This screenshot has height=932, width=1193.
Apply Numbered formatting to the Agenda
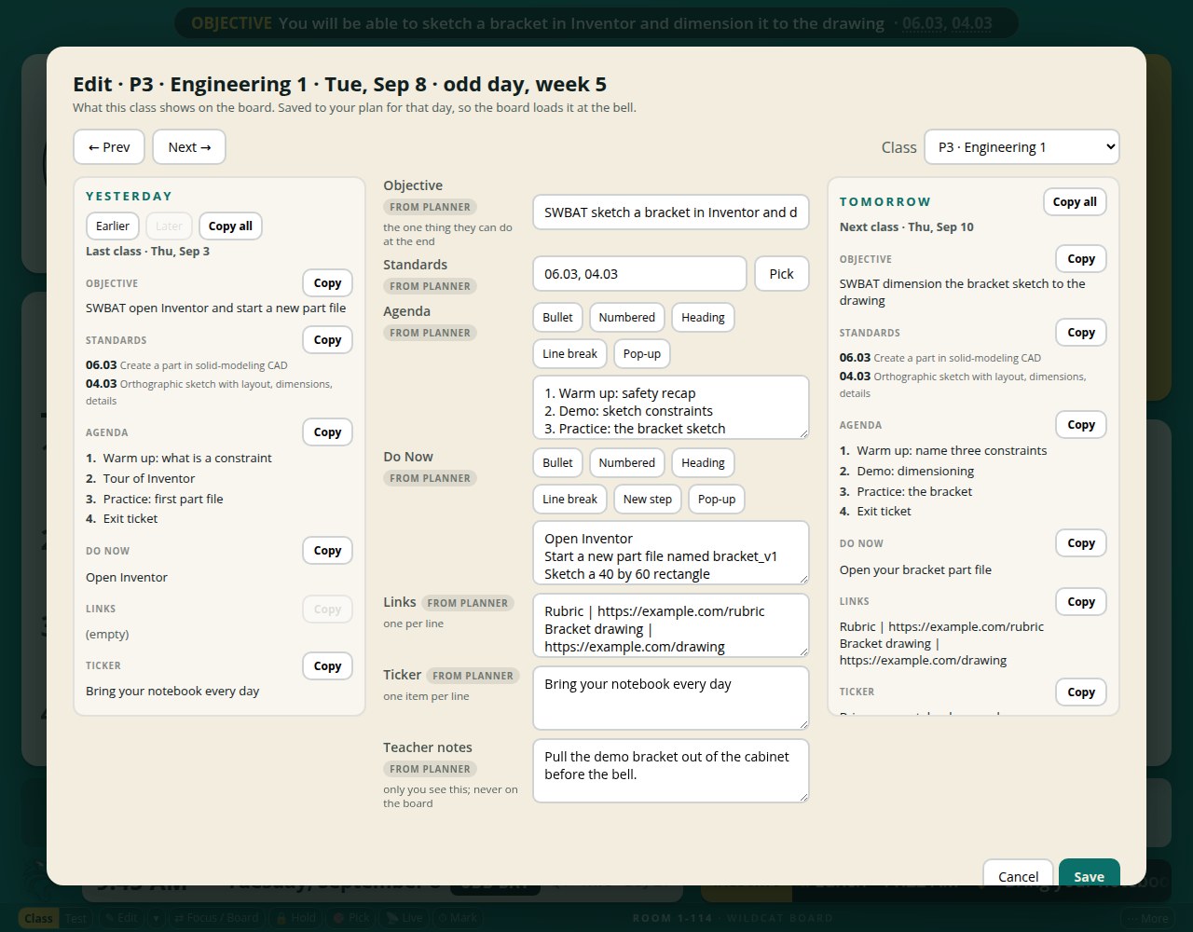626,318
